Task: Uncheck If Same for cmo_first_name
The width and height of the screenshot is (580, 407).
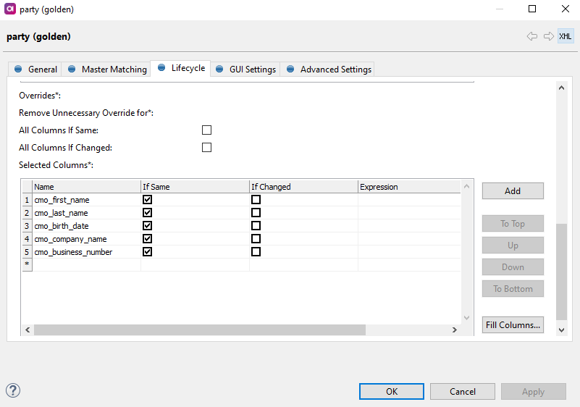Action: pos(148,200)
